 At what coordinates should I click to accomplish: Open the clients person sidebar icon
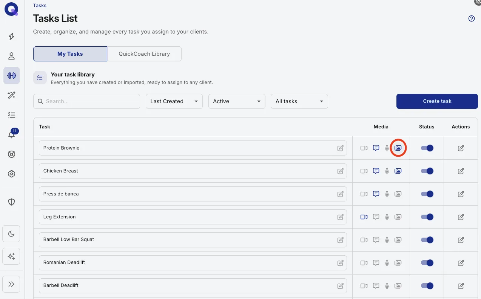[11, 56]
